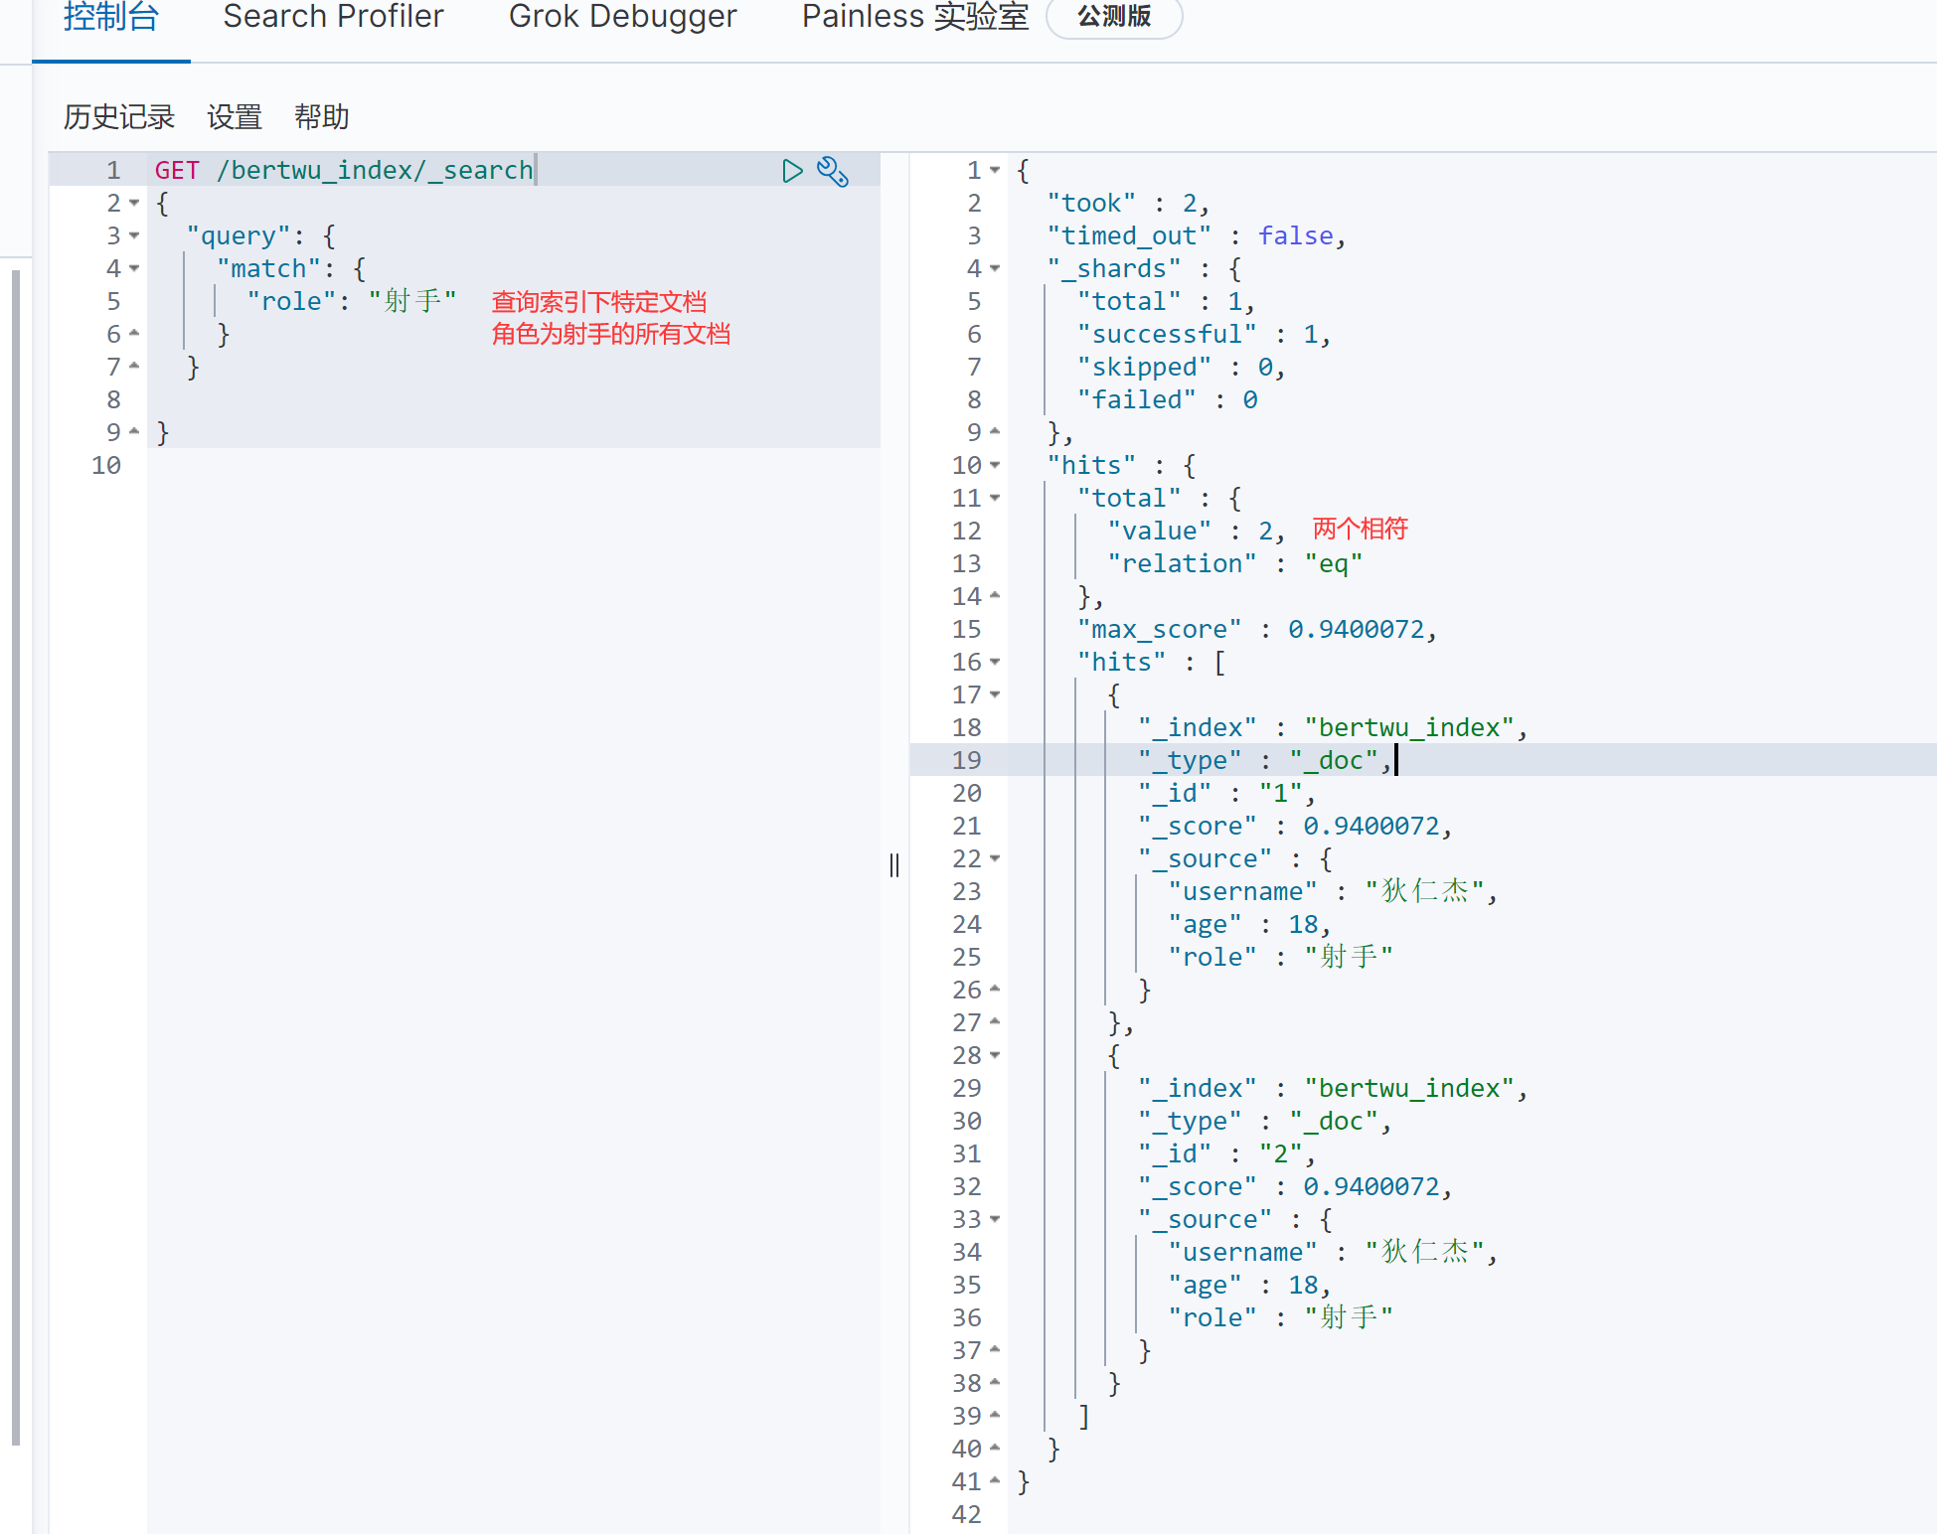The image size is (1937, 1534).
Task: Collapse response root fold at line 1
Action: (x=995, y=171)
